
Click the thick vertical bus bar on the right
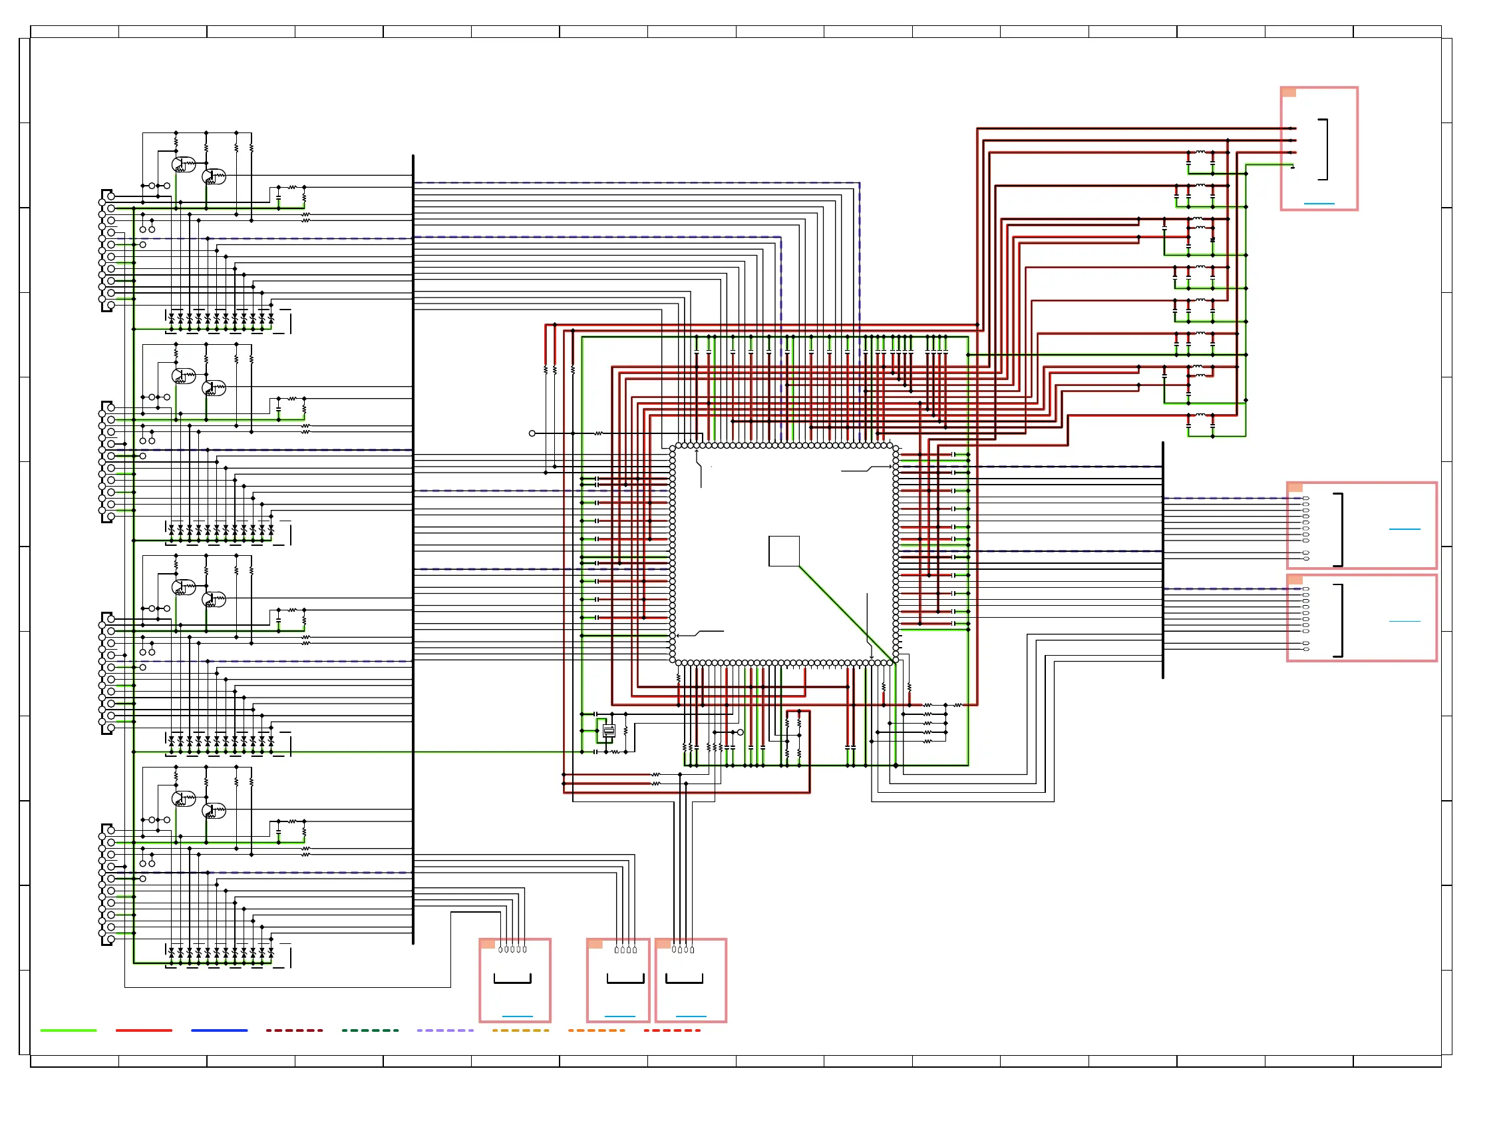tap(1162, 560)
